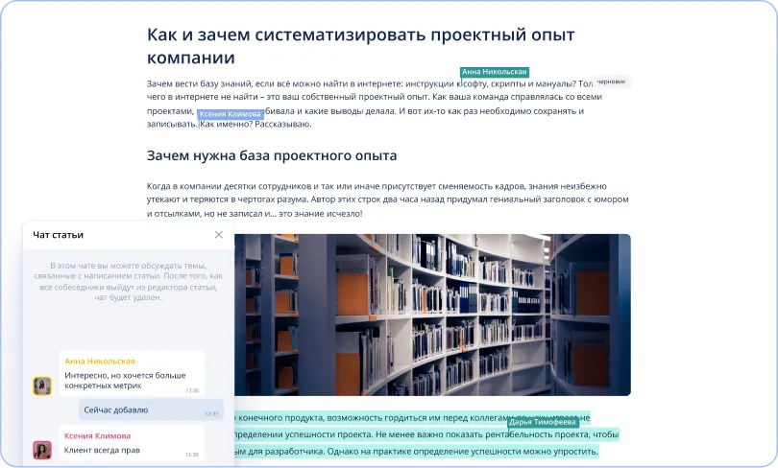Click Anna Nikolskaya's avatar in chat

[42, 386]
